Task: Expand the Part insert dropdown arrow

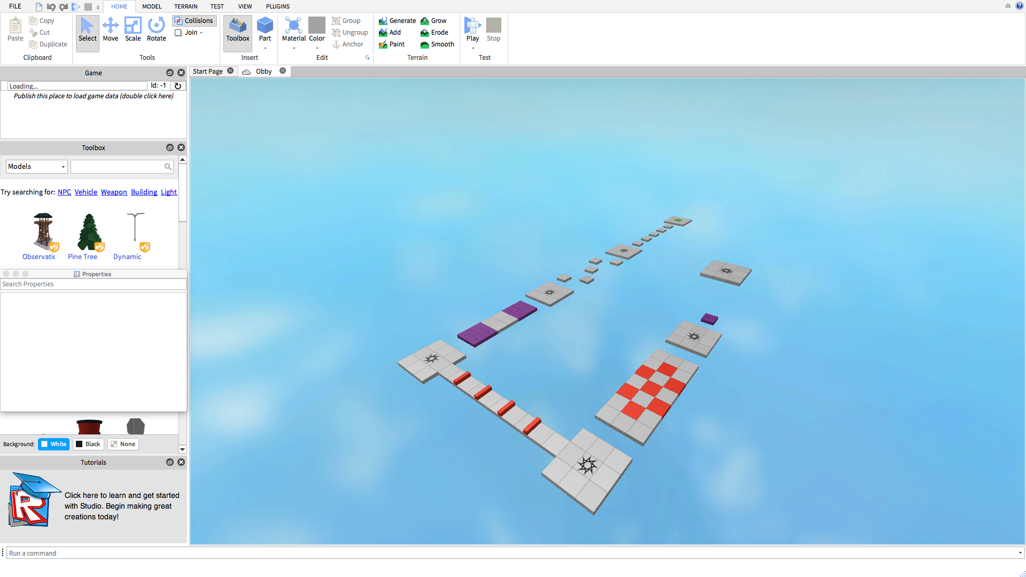Action: pos(265,49)
